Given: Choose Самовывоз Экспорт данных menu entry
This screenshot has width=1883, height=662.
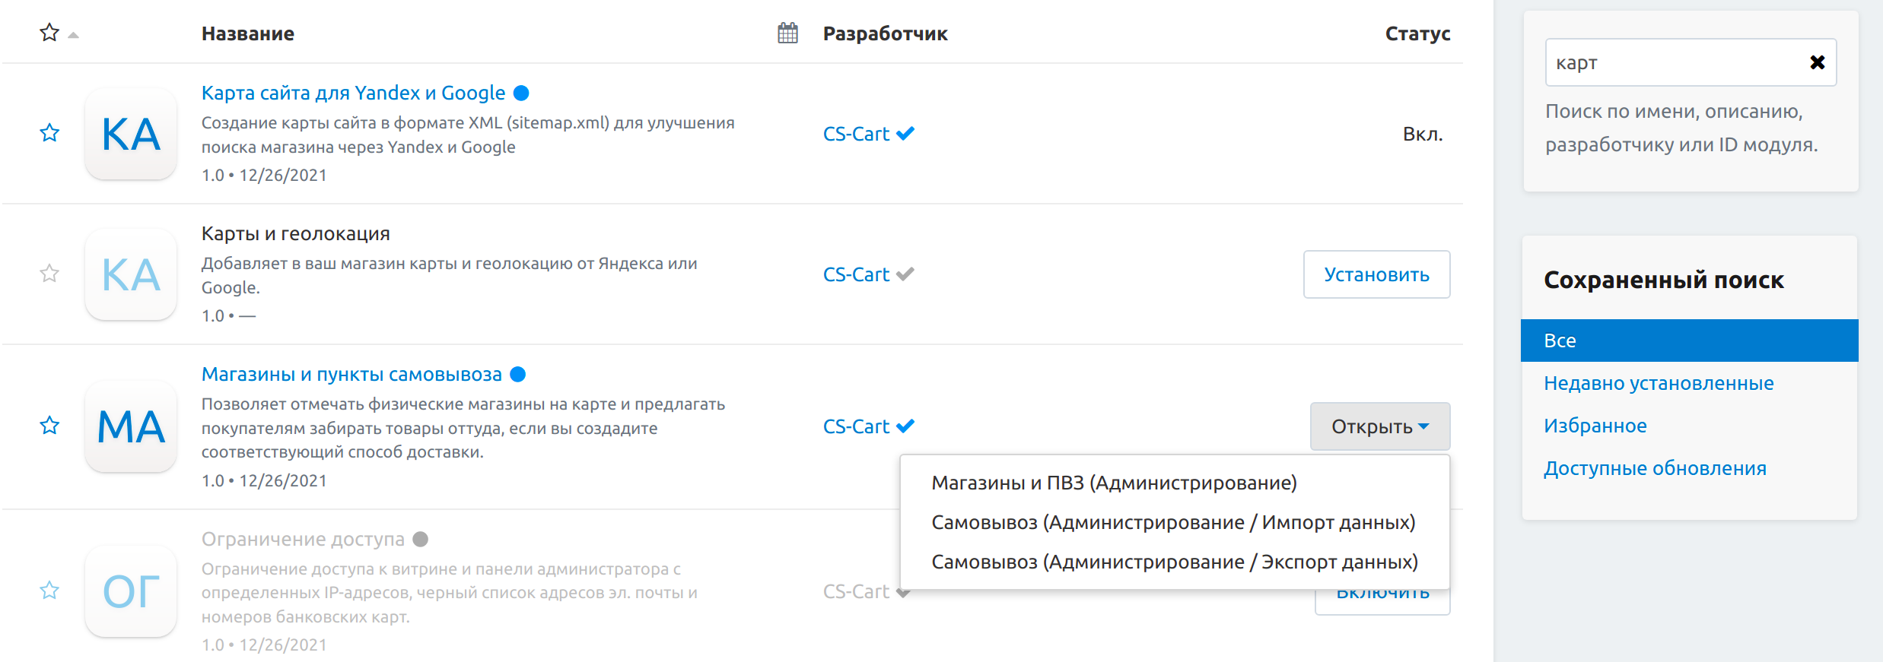Looking at the screenshot, I should [1175, 562].
